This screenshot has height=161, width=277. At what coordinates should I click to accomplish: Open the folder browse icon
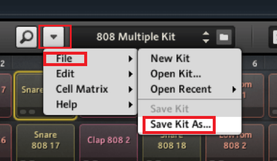tap(224, 37)
